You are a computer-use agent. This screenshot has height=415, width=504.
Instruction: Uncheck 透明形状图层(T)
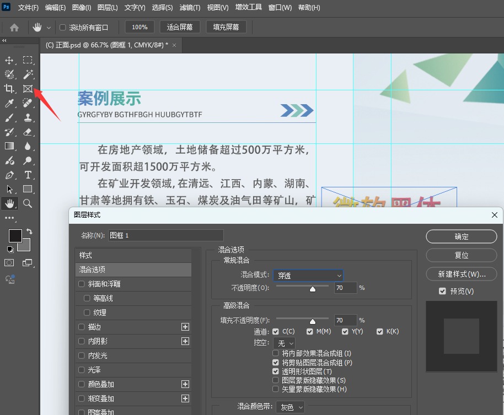[x=276, y=371]
